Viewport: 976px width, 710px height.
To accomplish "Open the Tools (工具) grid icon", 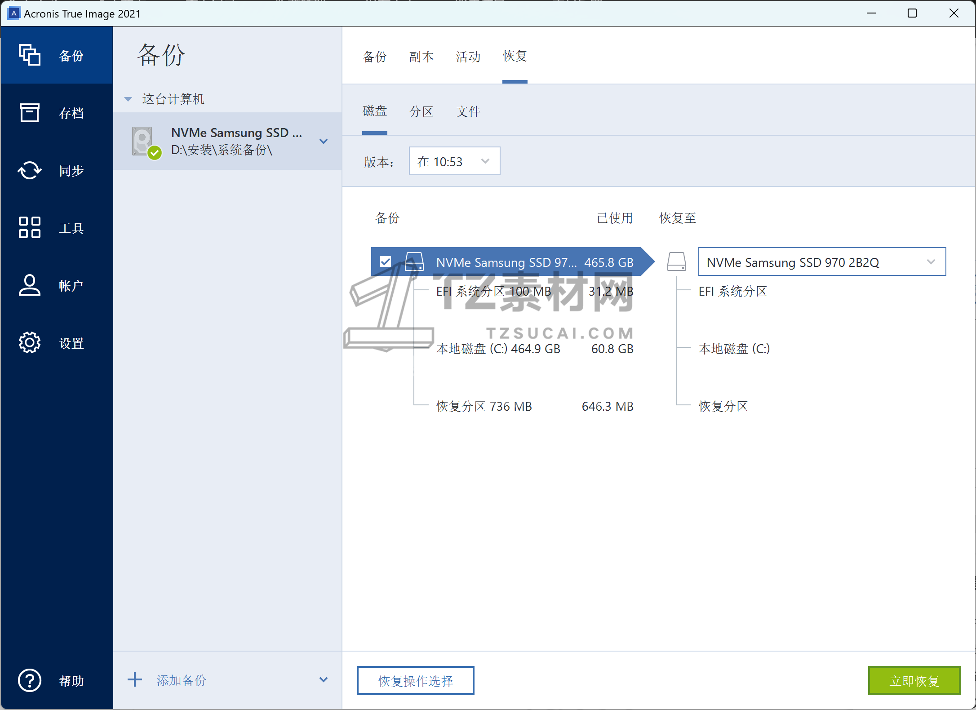I will (x=30, y=228).
